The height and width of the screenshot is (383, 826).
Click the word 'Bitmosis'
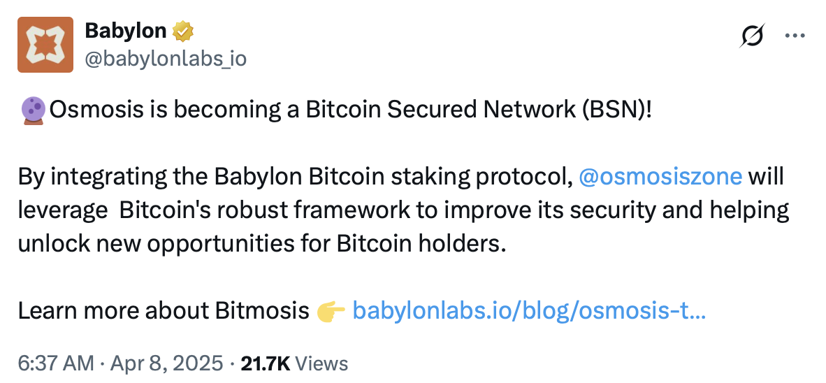[x=262, y=311]
